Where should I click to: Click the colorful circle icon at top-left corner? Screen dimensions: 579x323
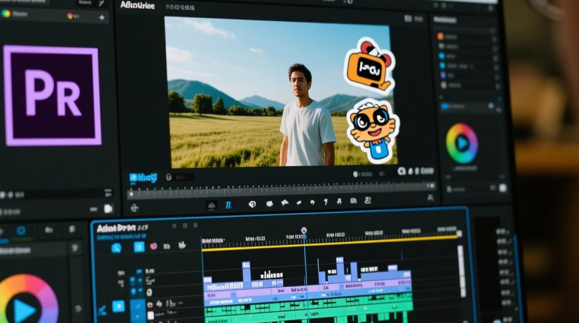6,14
